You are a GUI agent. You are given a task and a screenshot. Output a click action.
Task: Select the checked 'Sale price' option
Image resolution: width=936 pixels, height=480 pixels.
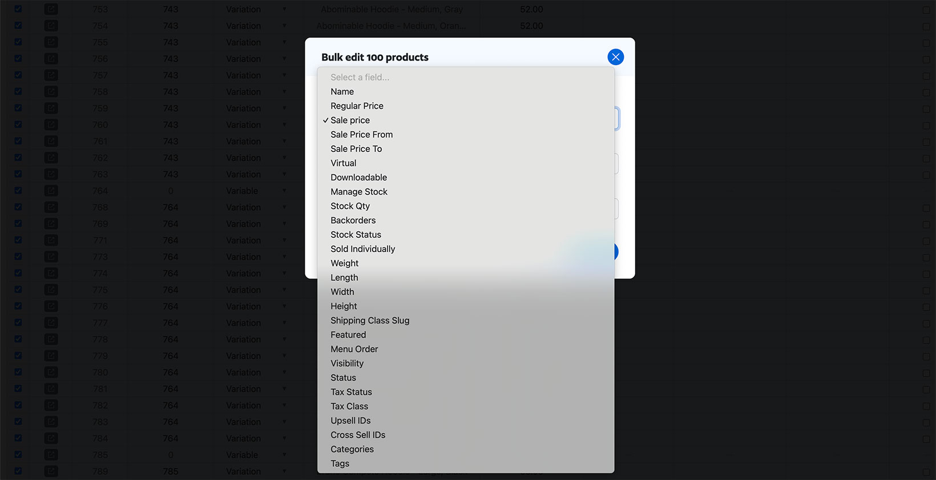350,120
